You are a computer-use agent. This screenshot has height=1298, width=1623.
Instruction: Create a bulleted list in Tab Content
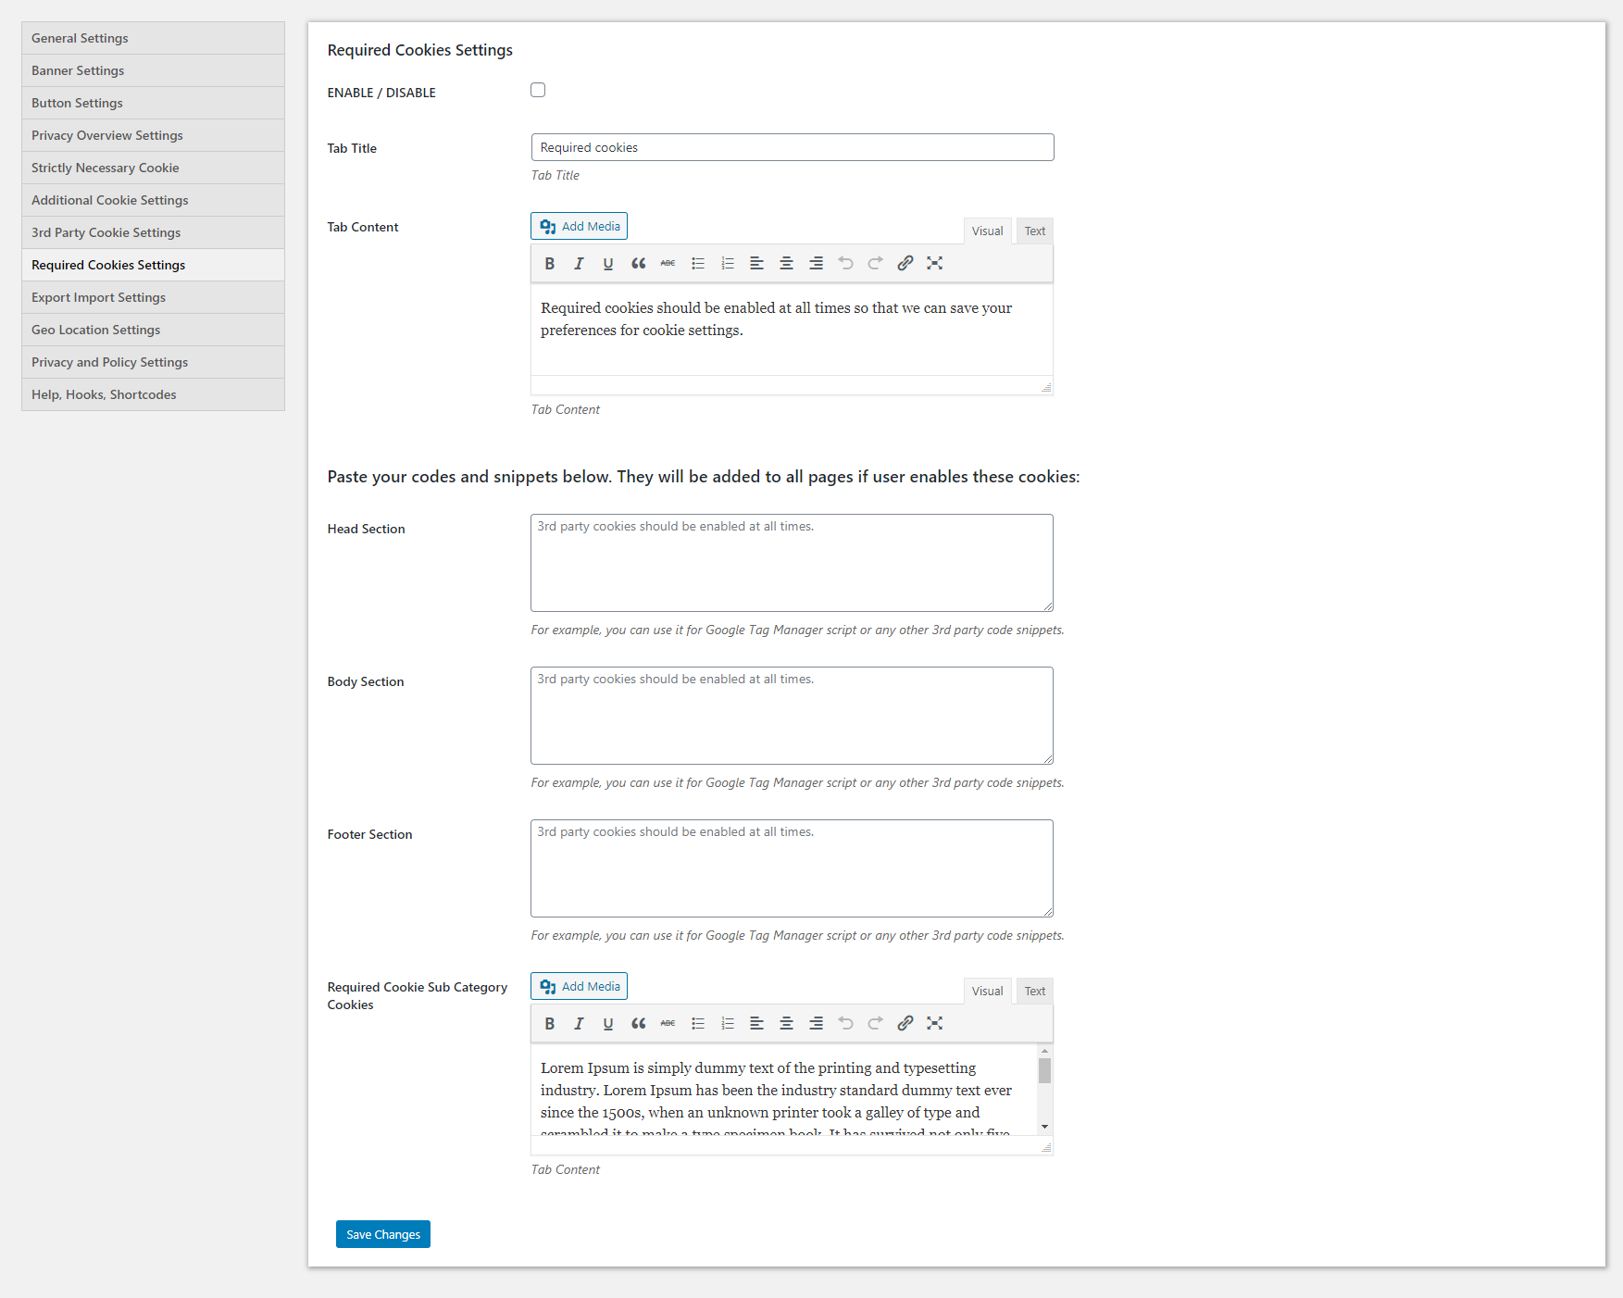pyautogui.click(x=697, y=263)
